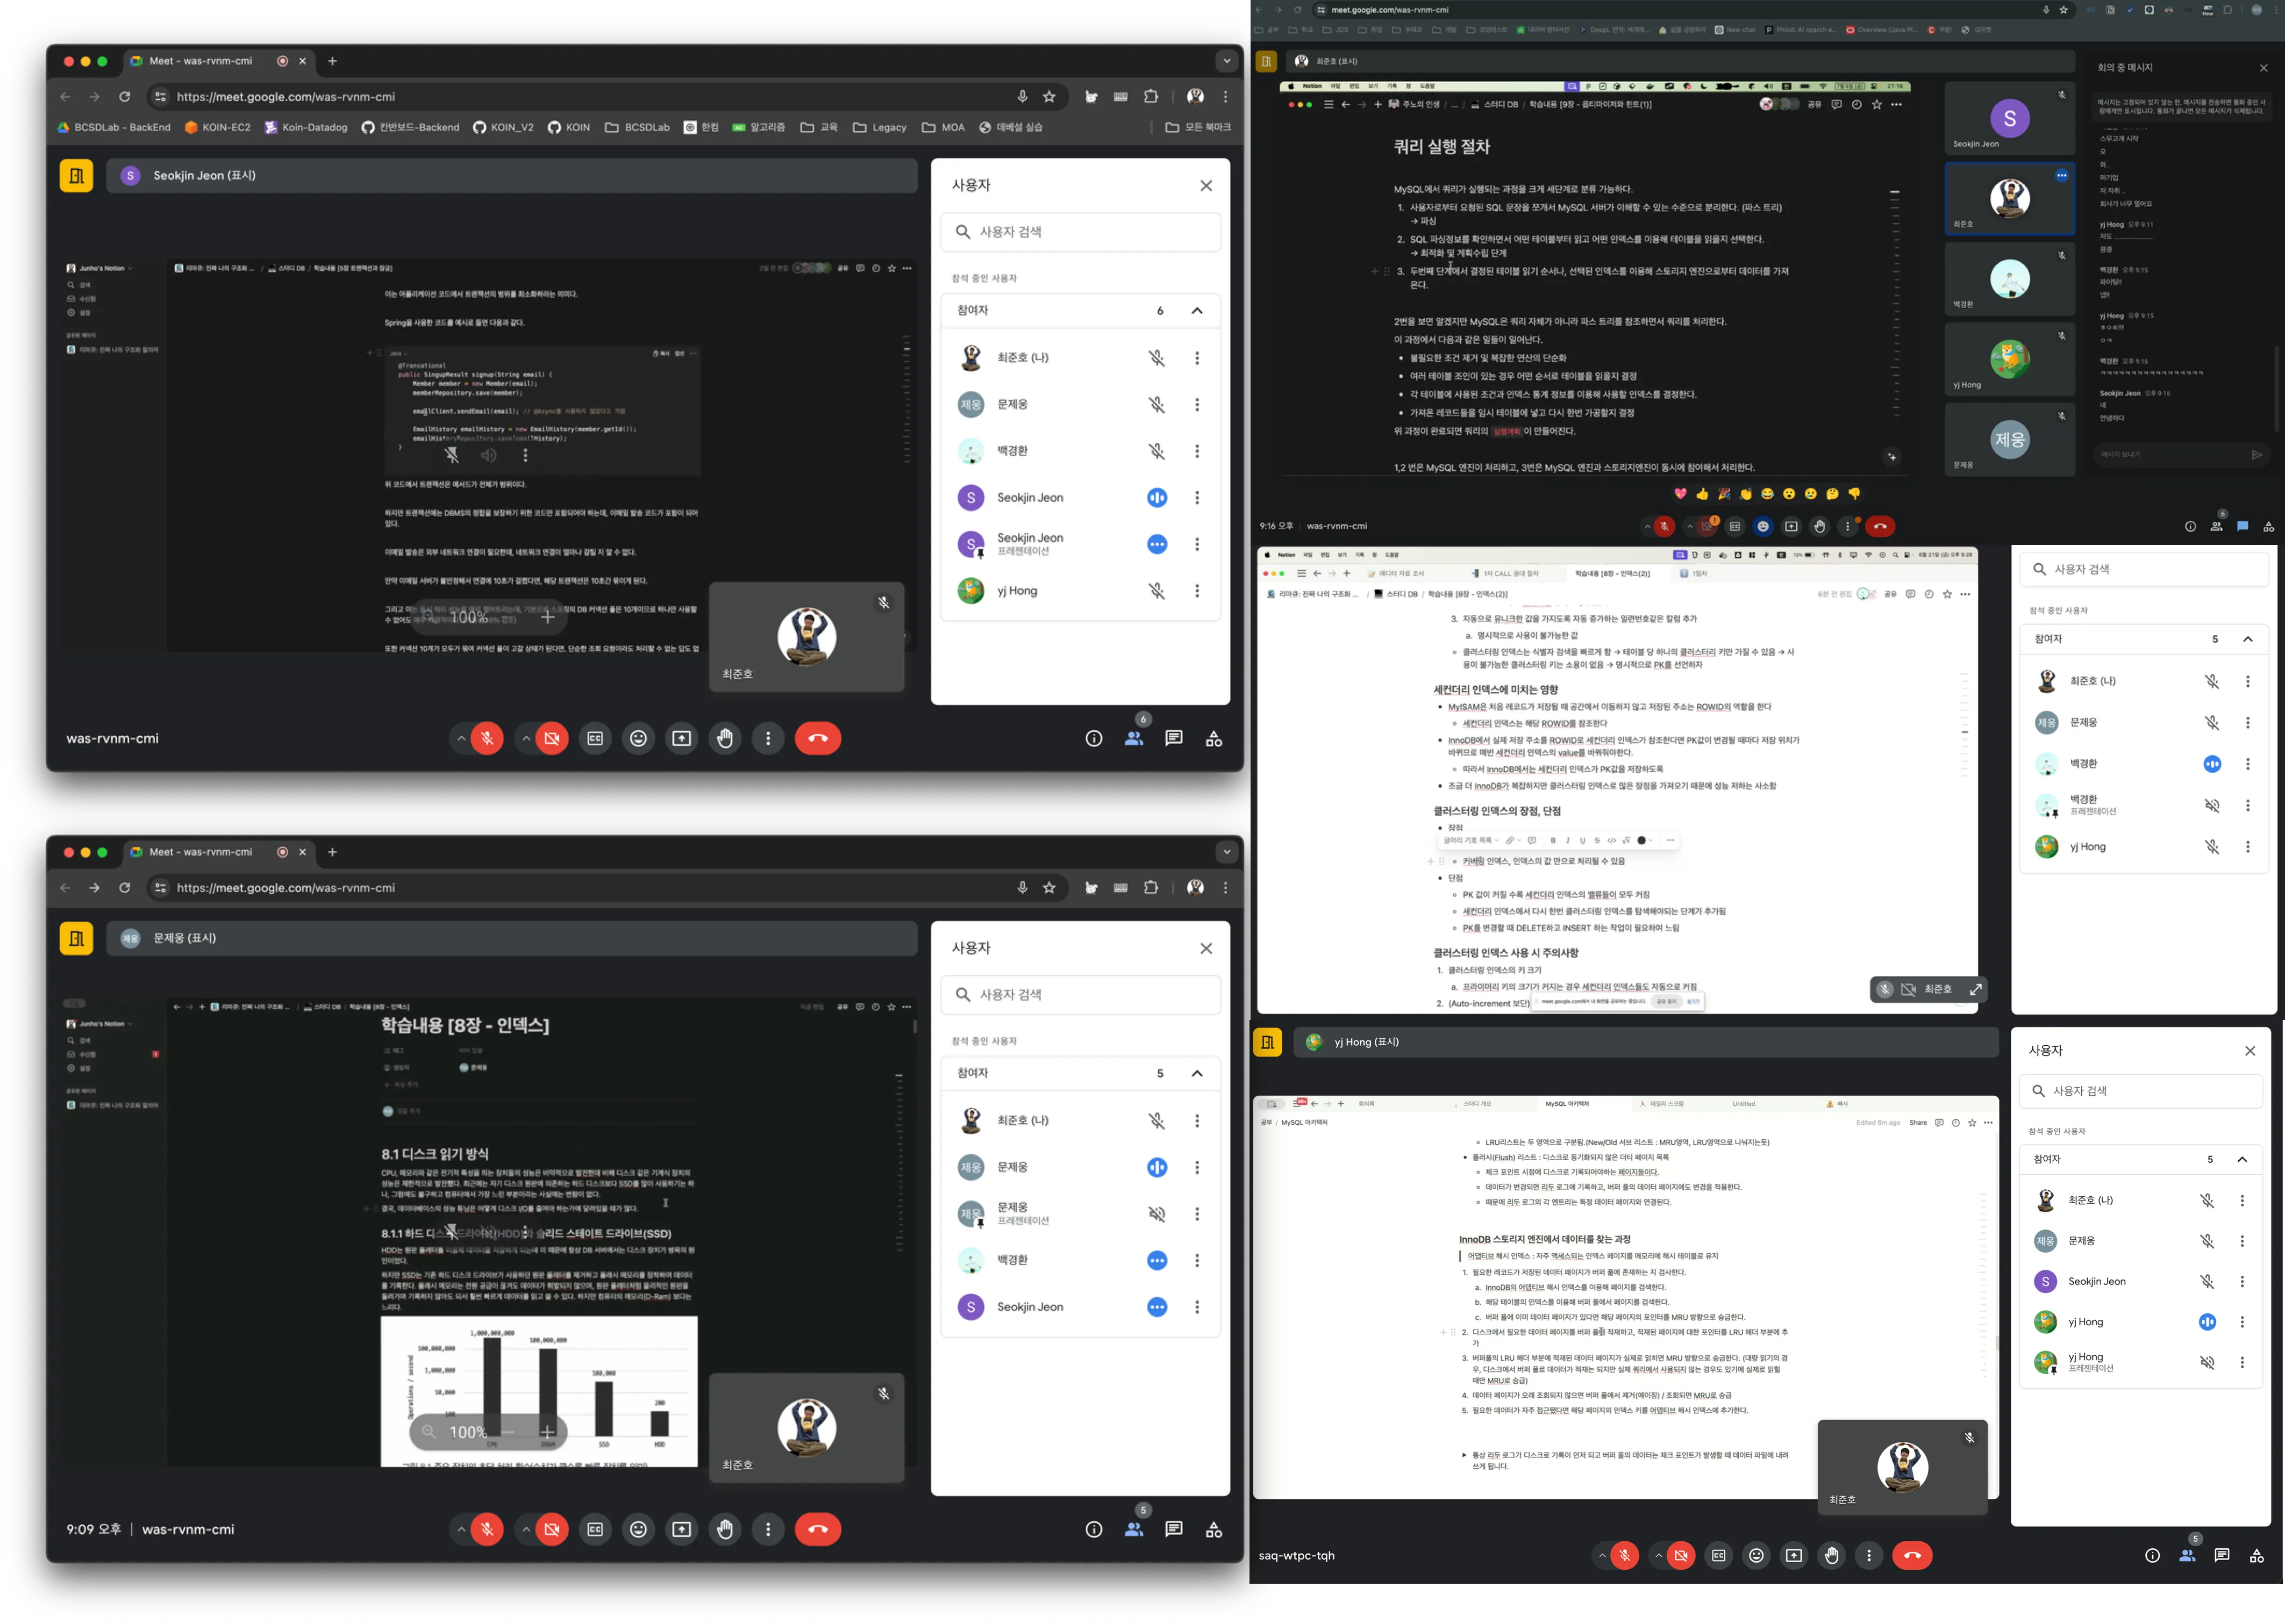Toggle captions in the 9:09 오후 meeting
Image resolution: width=2285 pixels, height=1624 pixels.
click(595, 1529)
